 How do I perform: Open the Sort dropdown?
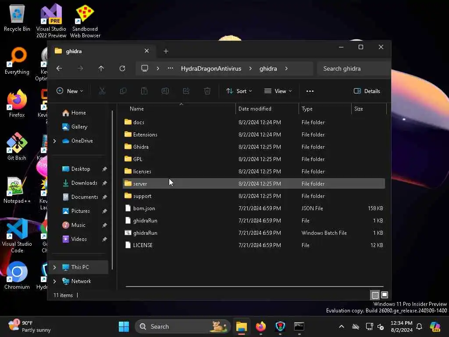tap(239, 91)
